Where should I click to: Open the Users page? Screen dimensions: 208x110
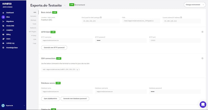[8, 39]
